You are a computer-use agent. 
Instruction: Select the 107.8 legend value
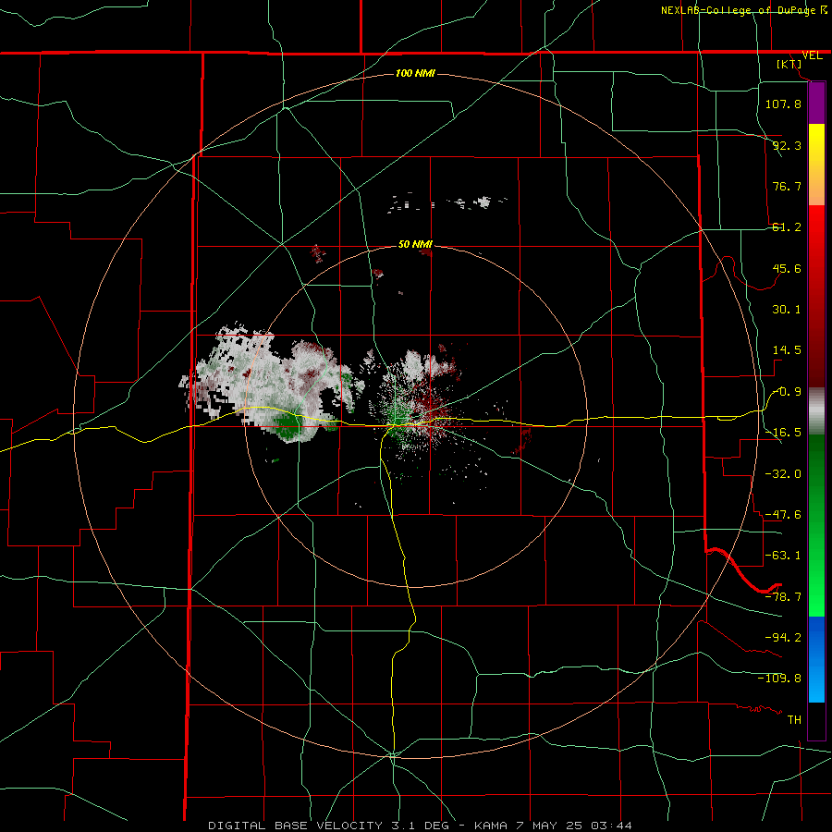783,104
